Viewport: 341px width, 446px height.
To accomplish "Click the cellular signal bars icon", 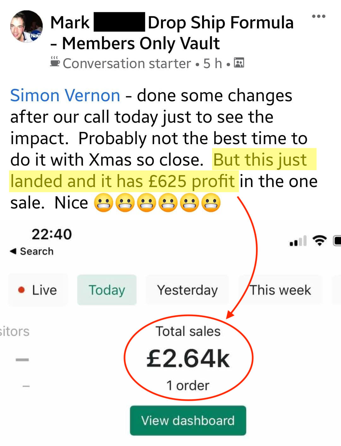I will pos(298,241).
